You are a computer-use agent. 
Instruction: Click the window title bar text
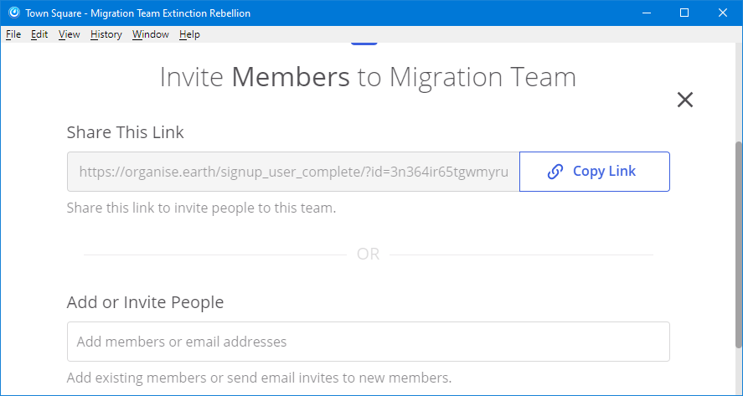coord(138,13)
